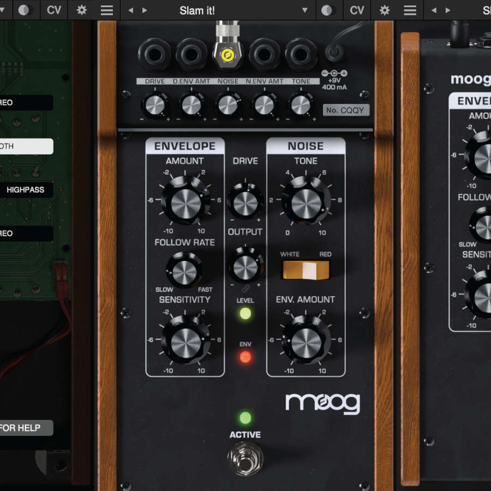Click the CV icon on the right pedal toolbar

tap(356, 10)
